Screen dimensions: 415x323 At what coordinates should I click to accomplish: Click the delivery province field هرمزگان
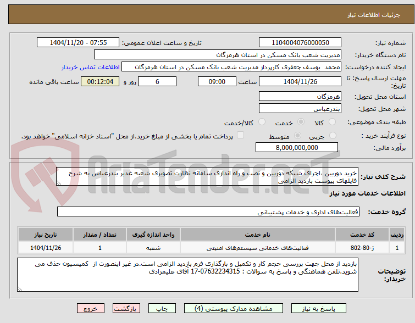(x=300, y=96)
